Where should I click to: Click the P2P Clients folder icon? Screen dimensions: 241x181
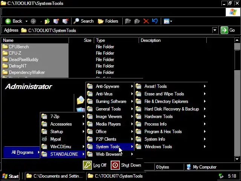90,139
